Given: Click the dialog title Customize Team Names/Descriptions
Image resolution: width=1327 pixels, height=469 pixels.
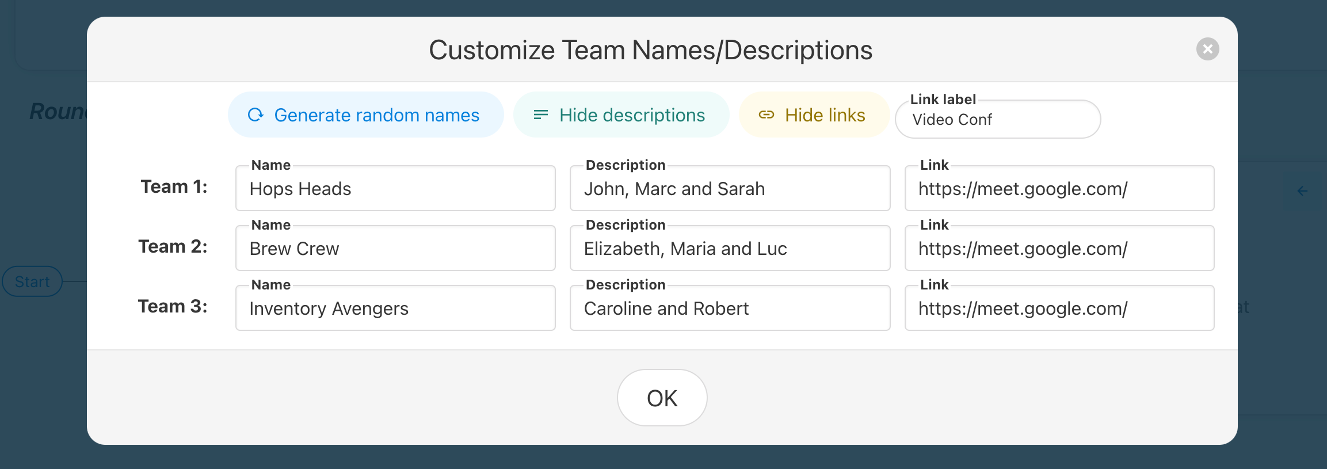Looking at the screenshot, I should point(651,50).
